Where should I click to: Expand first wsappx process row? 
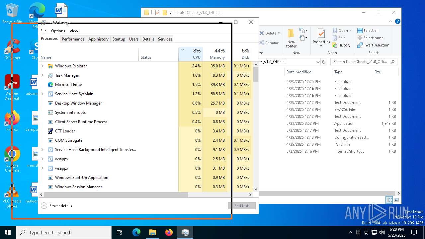pyautogui.click(x=42, y=159)
